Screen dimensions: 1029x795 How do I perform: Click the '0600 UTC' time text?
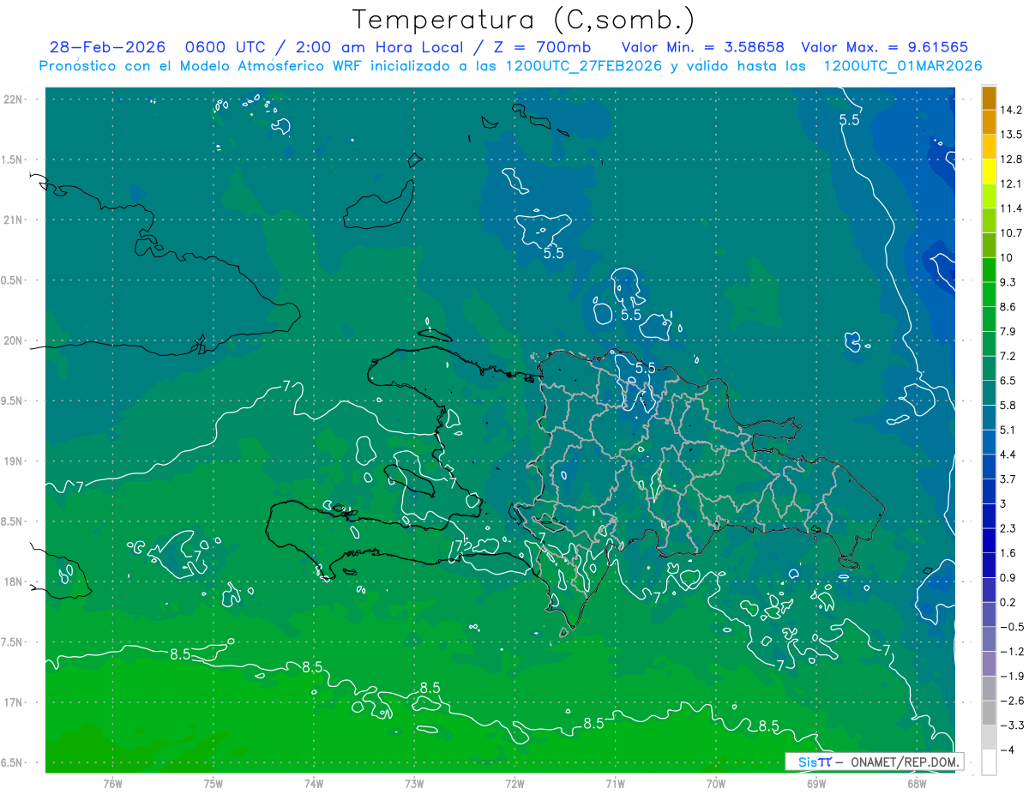pyautogui.click(x=224, y=47)
